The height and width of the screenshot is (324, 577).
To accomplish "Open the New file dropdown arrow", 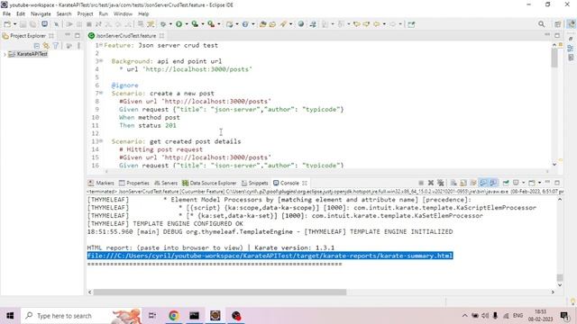I will (14, 24).
